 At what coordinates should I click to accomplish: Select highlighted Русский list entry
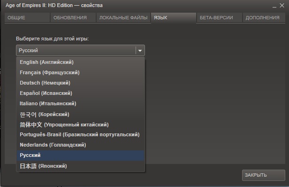tap(80, 155)
